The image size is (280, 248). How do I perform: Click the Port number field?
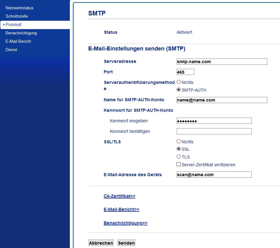point(185,72)
